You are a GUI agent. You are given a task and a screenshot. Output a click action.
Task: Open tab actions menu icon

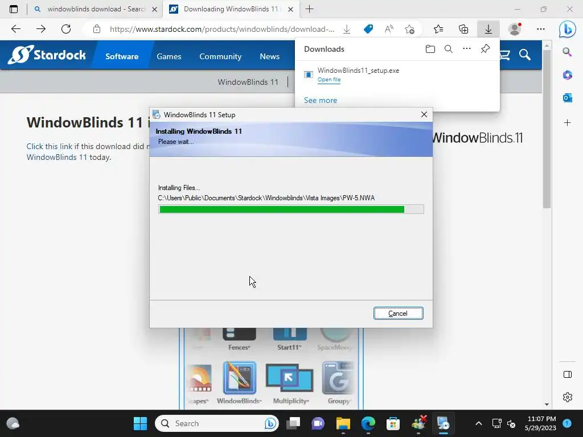click(x=14, y=9)
